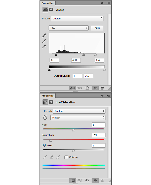The height and width of the screenshot is (185, 151).
Task: Toggle Levels layer visibility eye
Action: [x=95, y=88]
